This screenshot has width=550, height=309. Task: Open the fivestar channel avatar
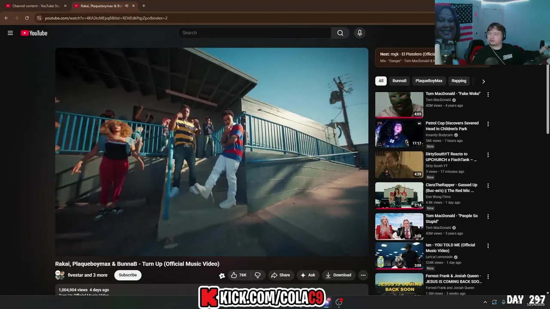(x=60, y=275)
